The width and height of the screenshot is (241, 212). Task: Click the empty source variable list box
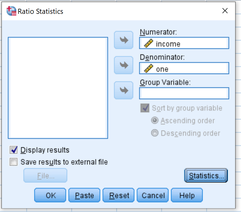pos(58,88)
